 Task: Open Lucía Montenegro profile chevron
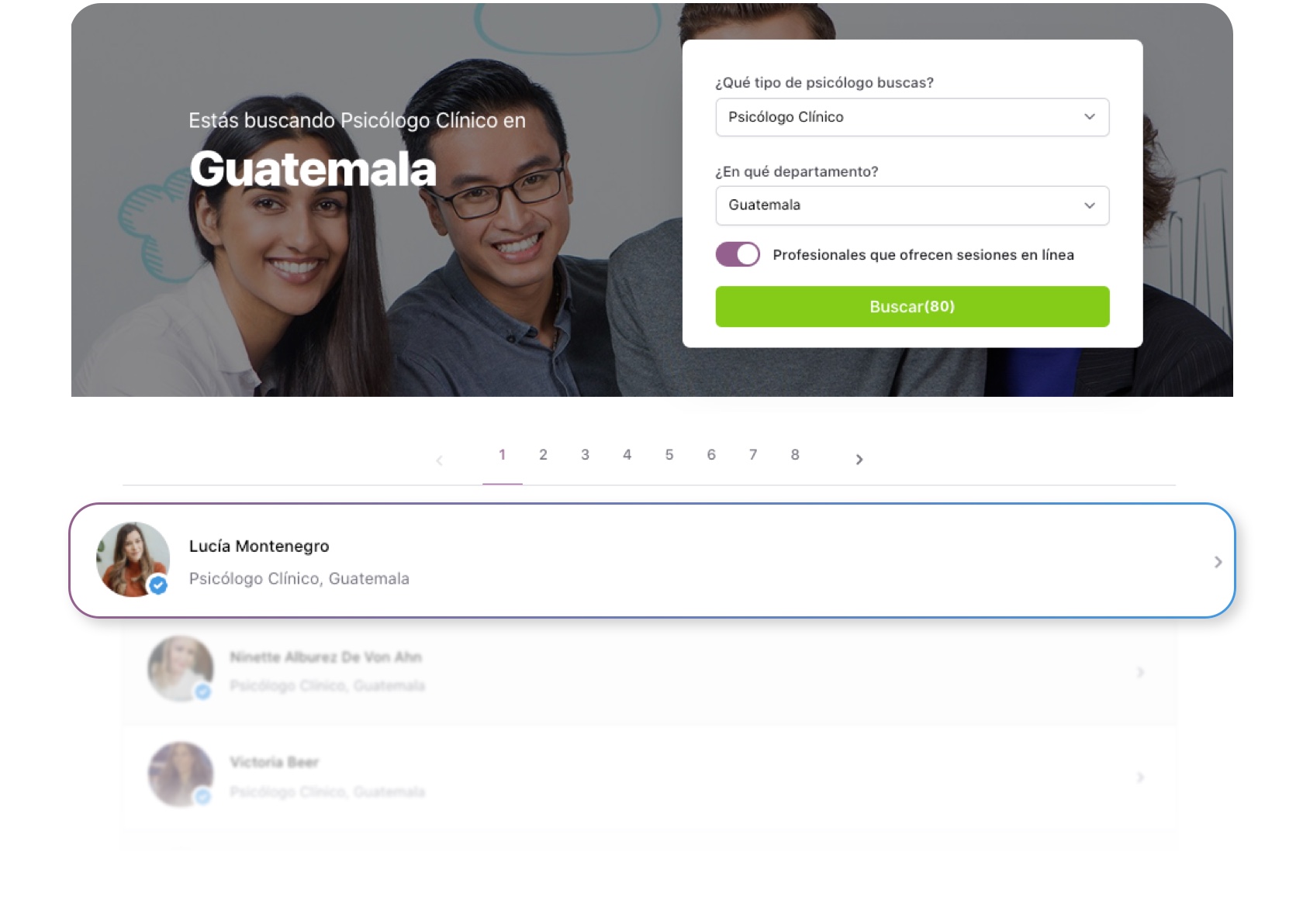coord(1218,562)
